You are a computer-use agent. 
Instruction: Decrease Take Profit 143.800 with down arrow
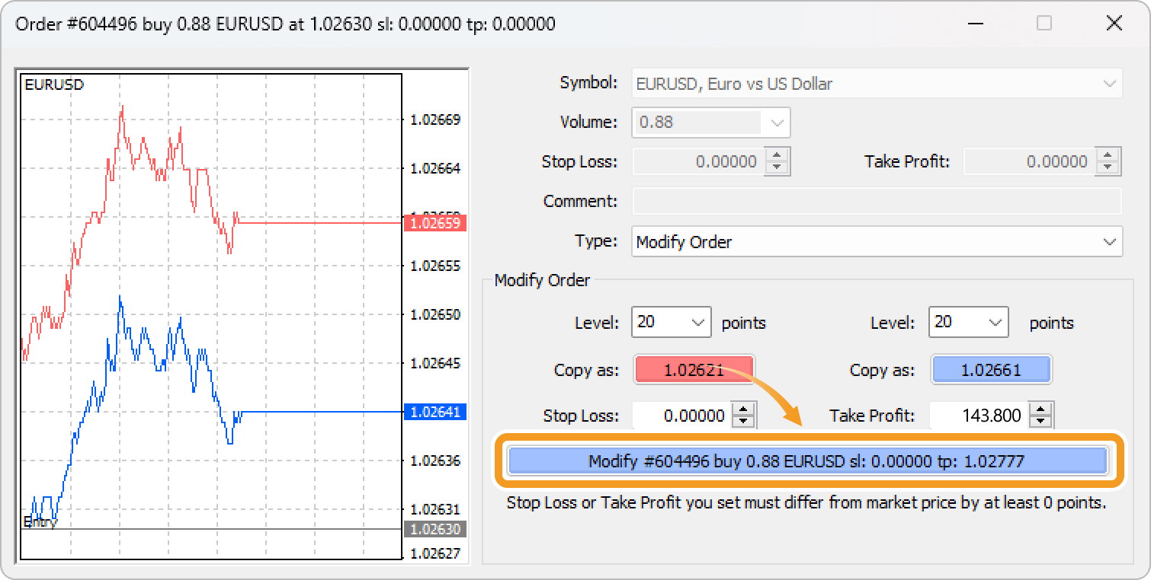[x=1040, y=422]
